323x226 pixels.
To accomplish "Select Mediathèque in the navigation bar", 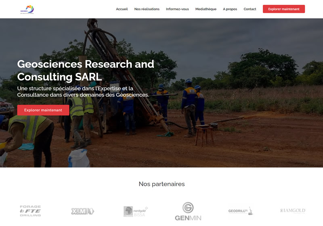I will click(x=206, y=9).
